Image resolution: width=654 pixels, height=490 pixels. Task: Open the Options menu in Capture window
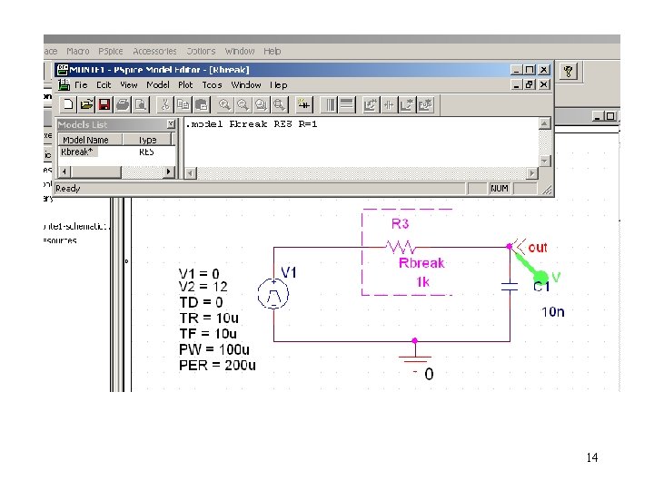pos(201,51)
